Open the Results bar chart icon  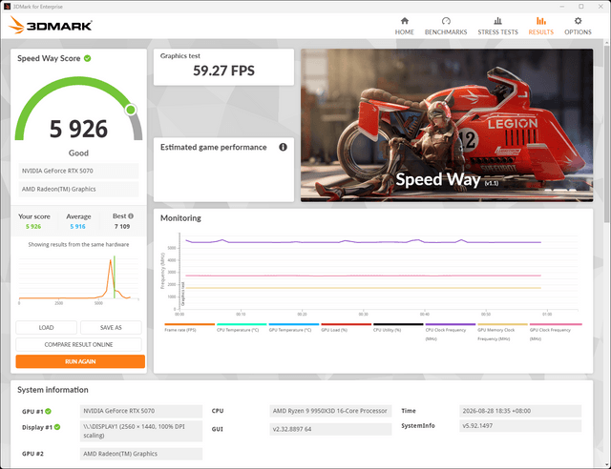tap(541, 21)
